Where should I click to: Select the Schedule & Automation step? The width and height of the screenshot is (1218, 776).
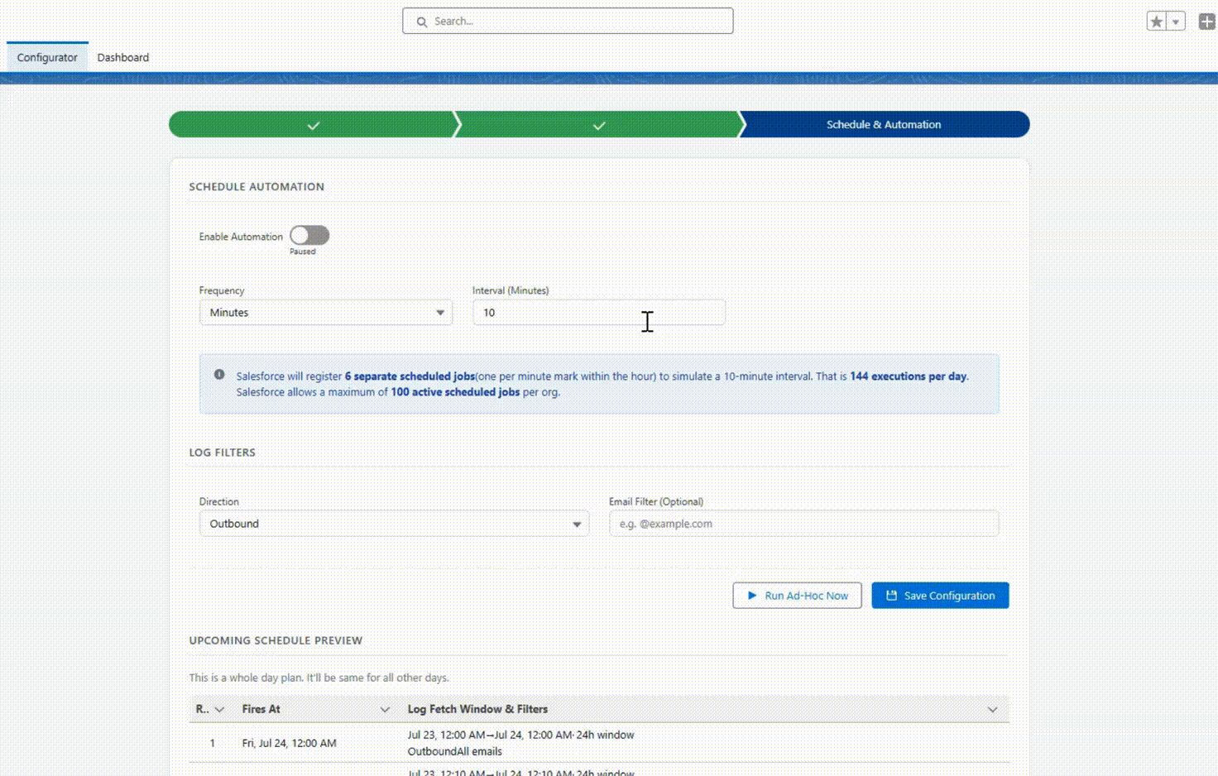pos(884,125)
